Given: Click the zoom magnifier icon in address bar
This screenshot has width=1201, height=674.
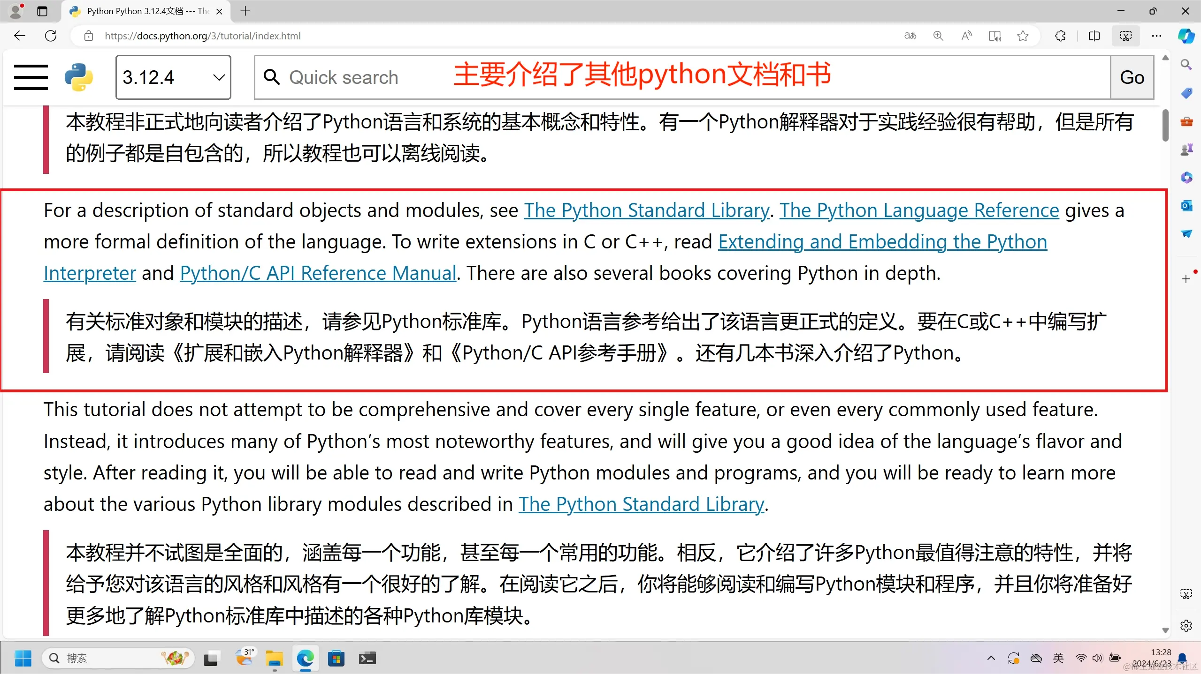Looking at the screenshot, I should tap(938, 36).
